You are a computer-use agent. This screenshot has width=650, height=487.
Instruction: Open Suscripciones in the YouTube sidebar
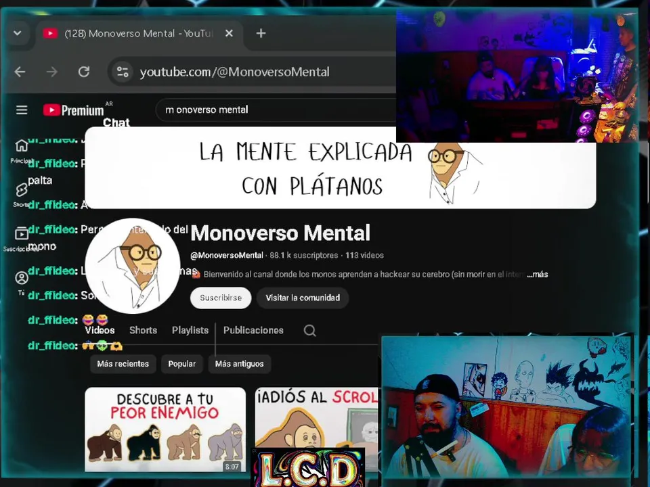tap(22, 239)
